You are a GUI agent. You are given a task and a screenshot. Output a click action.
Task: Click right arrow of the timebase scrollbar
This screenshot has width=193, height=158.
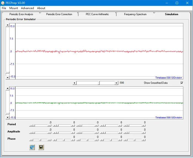tap(117, 83)
